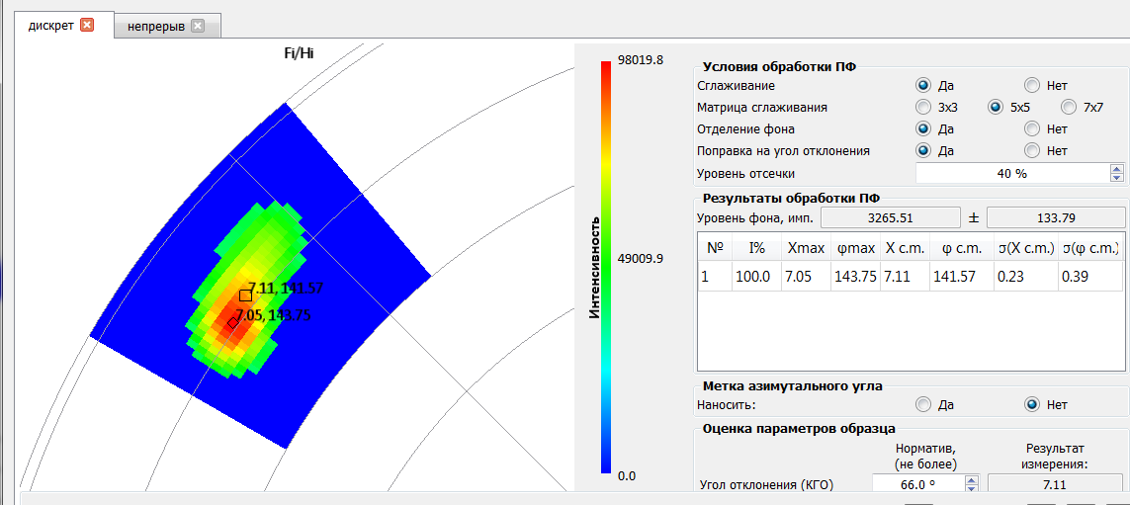Click the "Xmax" column header
This screenshot has height=505, width=1130.
point(798,248)
